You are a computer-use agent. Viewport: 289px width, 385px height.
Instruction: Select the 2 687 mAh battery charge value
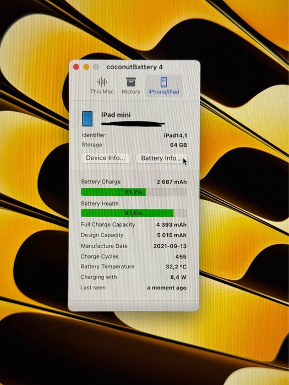coord(172,182)
